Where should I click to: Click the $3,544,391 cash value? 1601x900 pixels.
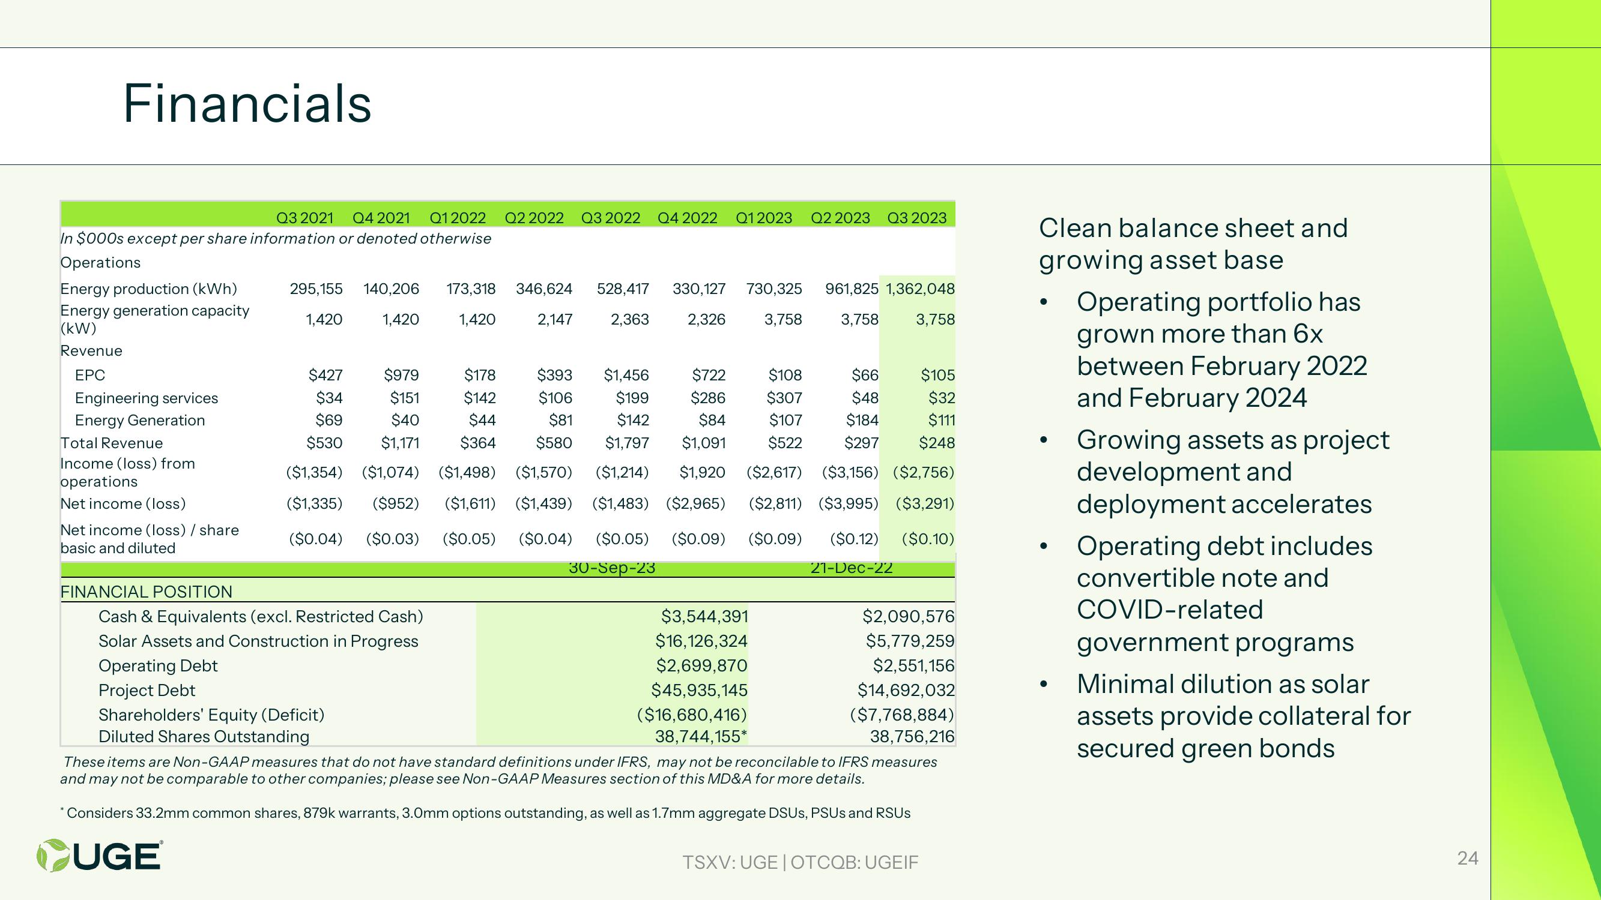click(x=704, y=616)
